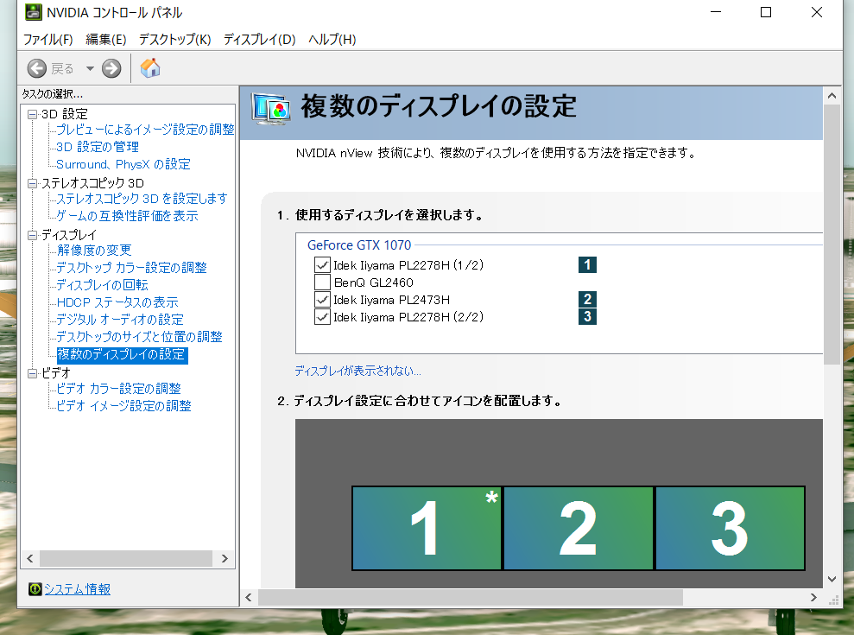Open the back history dropdown arrow
The height and width of the screenshot is (635, 854).
[x=90, y=68]
